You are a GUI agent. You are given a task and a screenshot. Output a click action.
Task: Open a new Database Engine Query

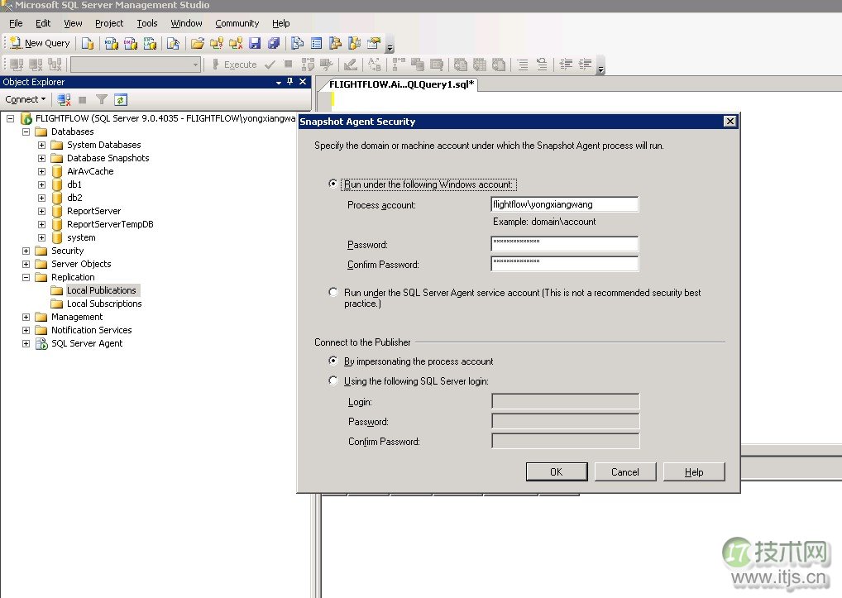pos(88,43)
